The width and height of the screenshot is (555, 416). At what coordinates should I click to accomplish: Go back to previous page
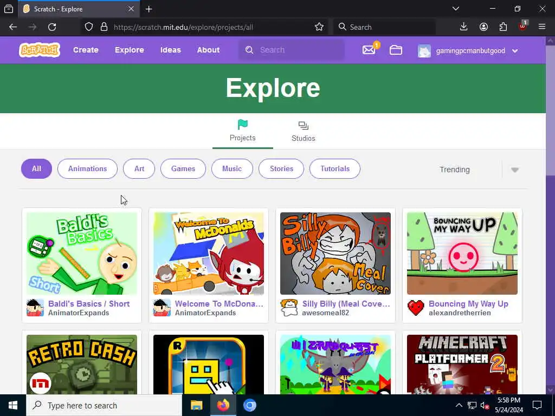[13, 27]
